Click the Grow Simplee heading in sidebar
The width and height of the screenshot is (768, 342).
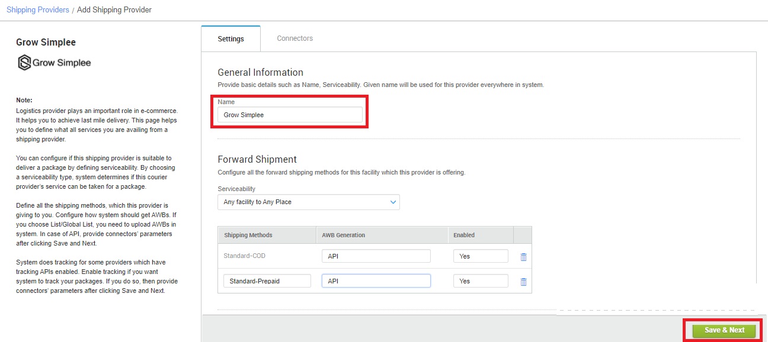pos(46,43)
